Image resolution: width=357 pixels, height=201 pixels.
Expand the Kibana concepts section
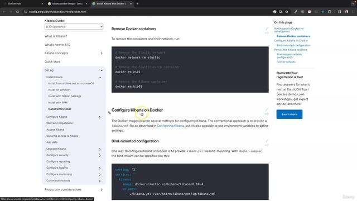[x=102, y=53]
